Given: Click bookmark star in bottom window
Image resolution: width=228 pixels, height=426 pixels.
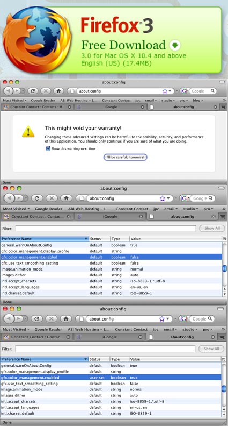Looking at the screenshot, I should (x=162, y=318).
